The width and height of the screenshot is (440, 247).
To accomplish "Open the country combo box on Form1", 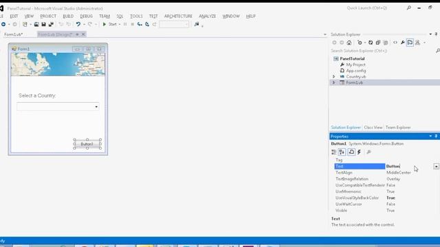I will coord(96,107).
